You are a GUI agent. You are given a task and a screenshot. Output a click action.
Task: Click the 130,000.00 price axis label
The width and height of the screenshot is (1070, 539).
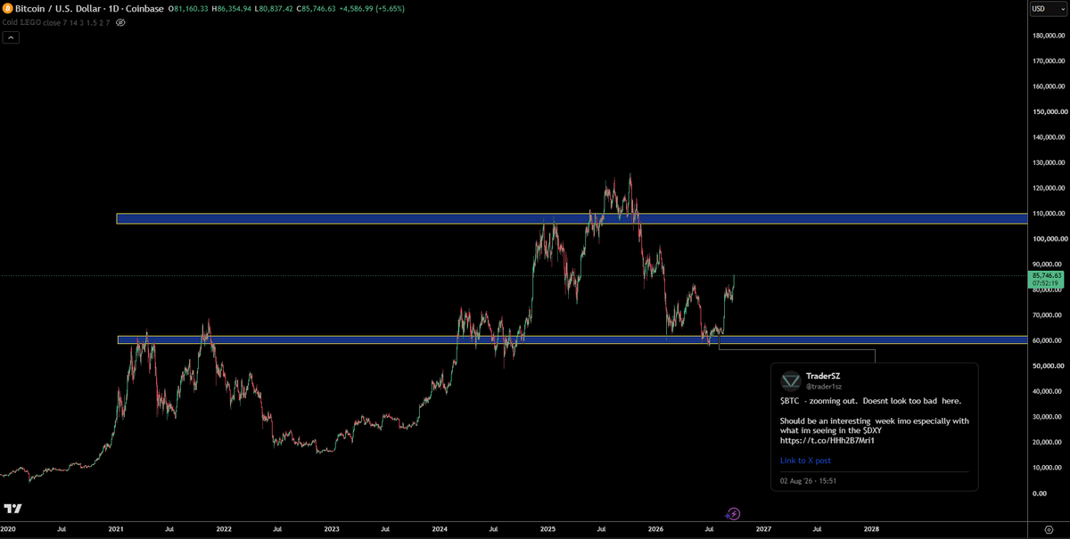1047,163
